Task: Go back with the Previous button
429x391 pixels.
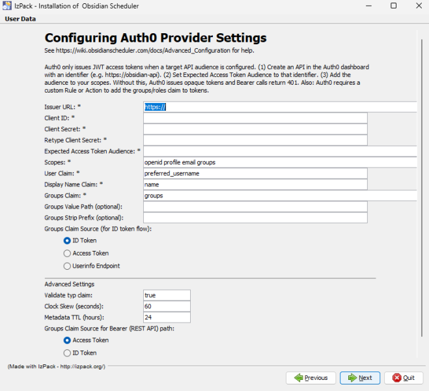Action: pos(311,378)
